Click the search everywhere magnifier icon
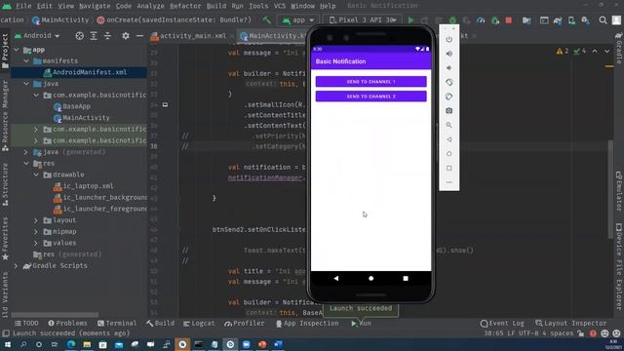 (x=603, y=19)
